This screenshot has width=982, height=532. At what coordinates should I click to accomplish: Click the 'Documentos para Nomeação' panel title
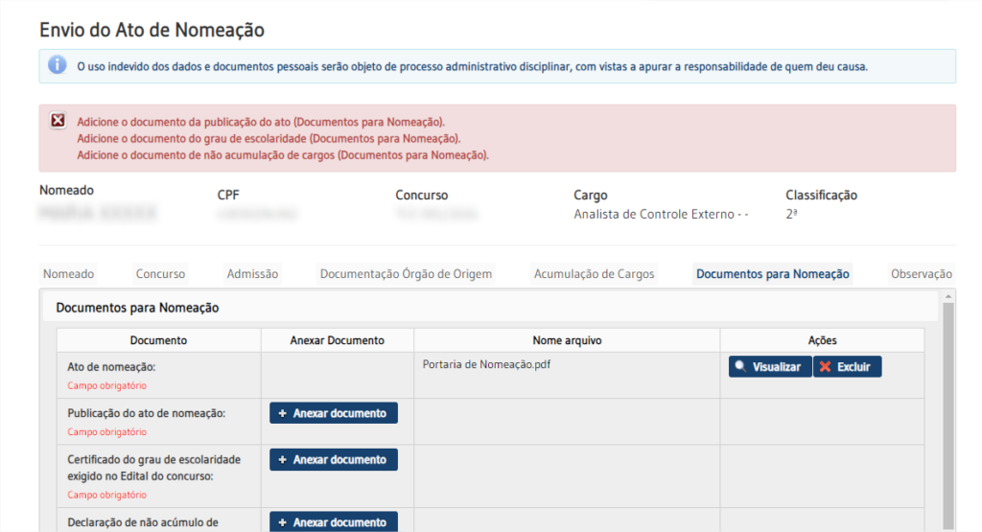[x=137, y=308]
